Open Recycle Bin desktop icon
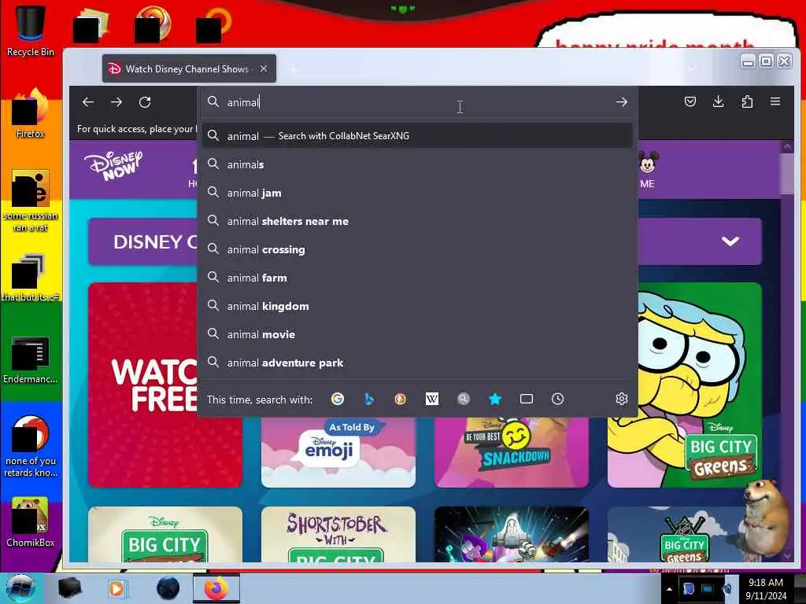The width and height of the screenshot is (806, 604). tap(30, 30)
